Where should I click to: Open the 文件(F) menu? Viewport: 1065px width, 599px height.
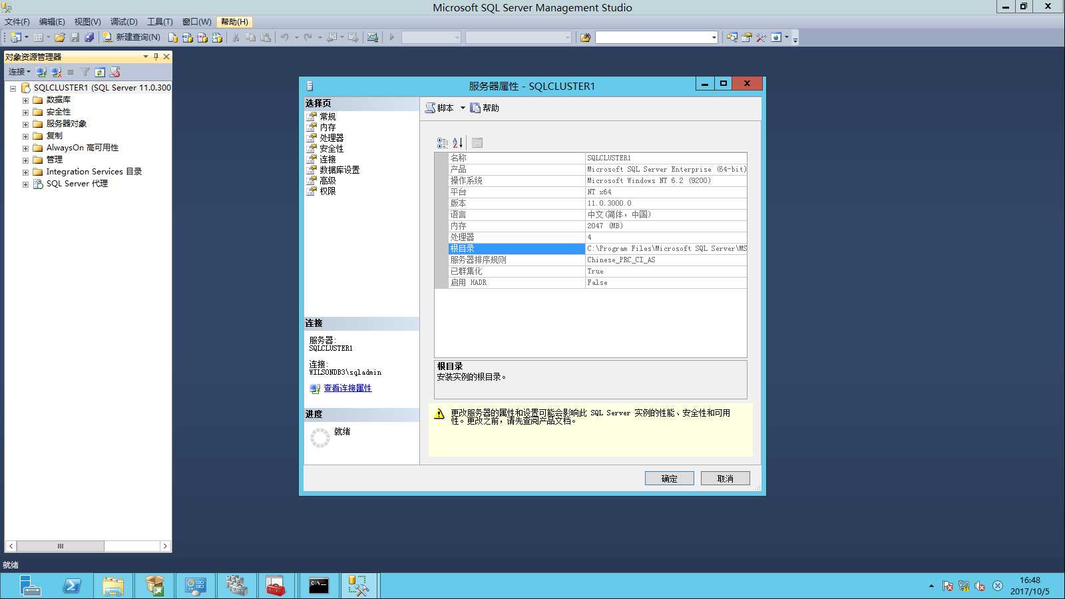[x=17, y=22]
